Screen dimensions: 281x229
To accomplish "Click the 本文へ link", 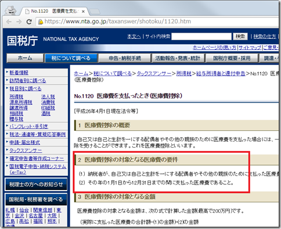I will (x=134, y=37).
